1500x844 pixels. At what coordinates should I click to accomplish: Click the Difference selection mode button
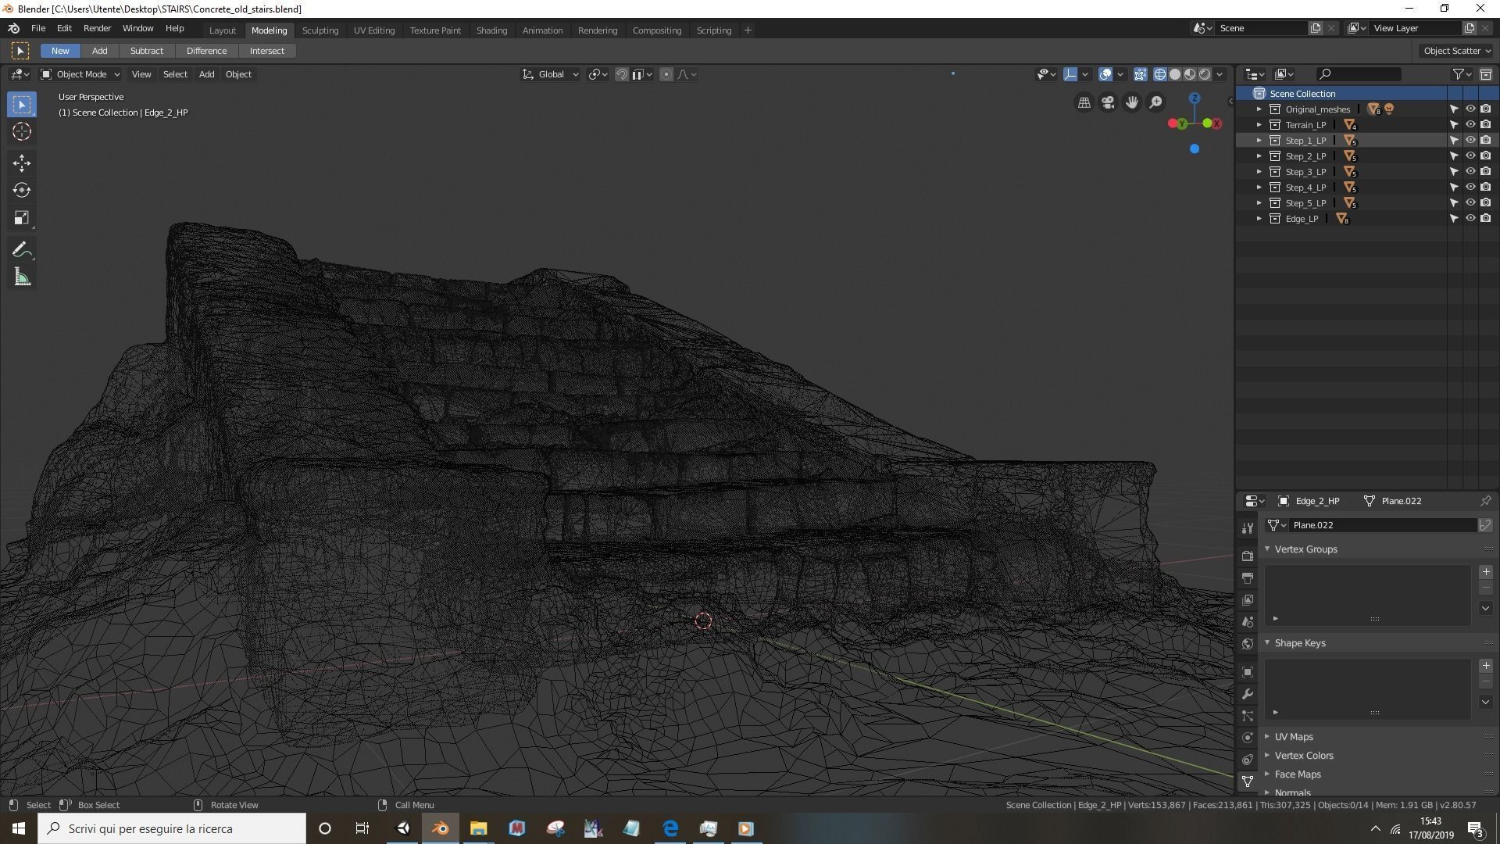[206, 51]
